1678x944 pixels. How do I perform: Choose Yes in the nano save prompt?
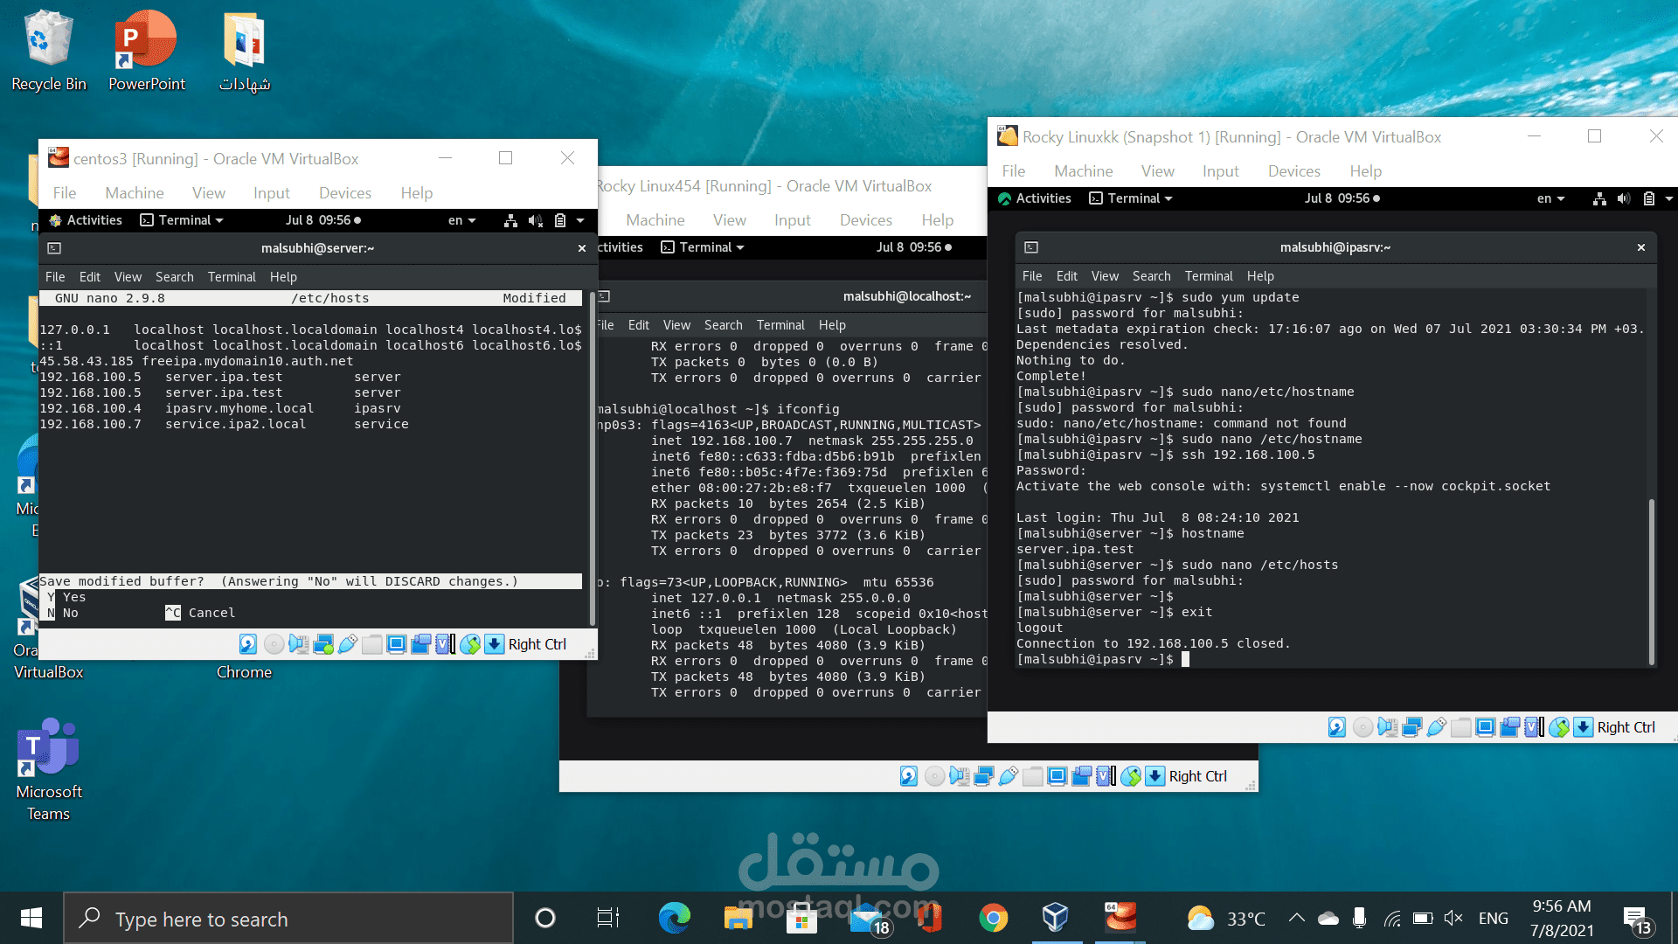[x=67, y=597]
